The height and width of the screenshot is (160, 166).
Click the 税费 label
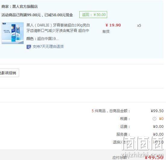125,119
